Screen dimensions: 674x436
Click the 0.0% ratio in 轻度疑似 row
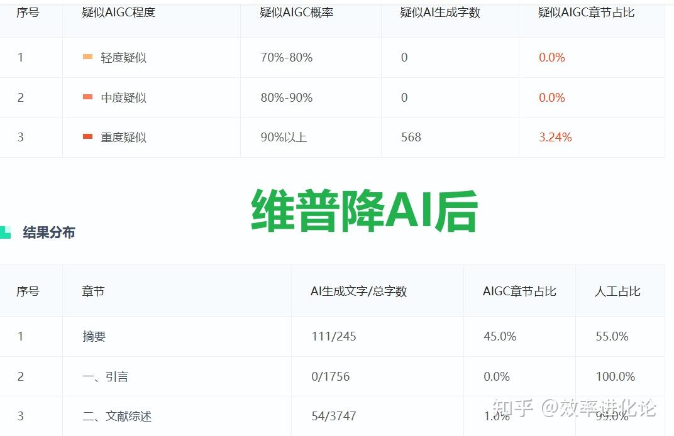(552, 58)
